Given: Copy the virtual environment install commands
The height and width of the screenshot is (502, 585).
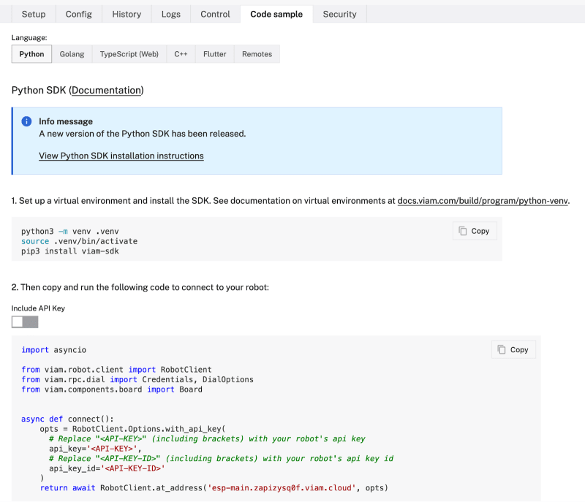Looking at the screenshot, I should 475,231.
